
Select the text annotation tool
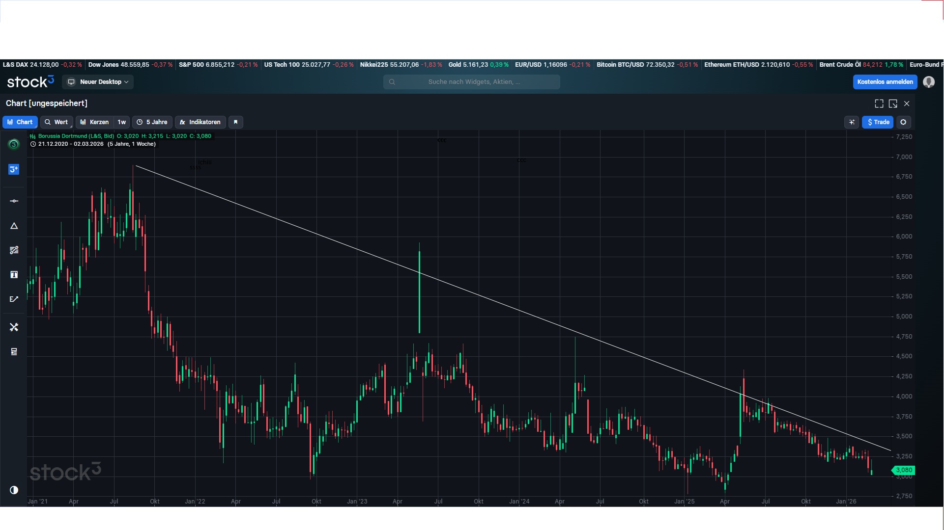pos(14,275)
